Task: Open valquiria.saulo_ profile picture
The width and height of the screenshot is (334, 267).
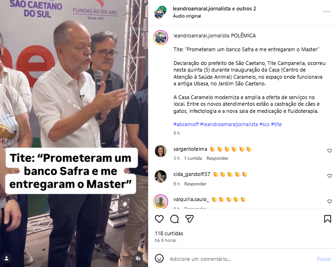Action: pos(160,202)
